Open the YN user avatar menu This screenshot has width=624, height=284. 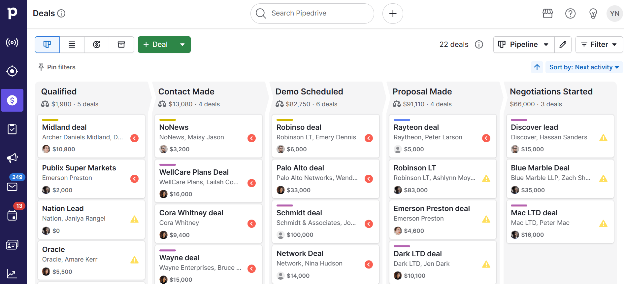pyautogui.click(x=614, y=13)
